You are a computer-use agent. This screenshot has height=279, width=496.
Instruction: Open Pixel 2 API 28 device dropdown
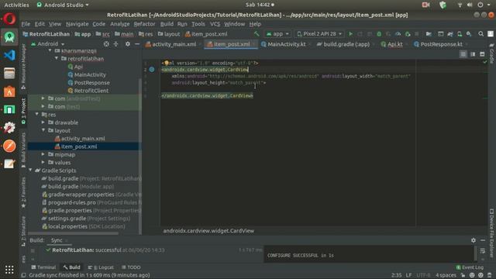point(319,34)
